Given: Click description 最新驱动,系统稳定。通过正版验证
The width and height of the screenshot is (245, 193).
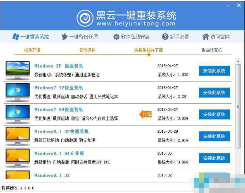Looking at the screenshot, I should [x=67, y=75].
